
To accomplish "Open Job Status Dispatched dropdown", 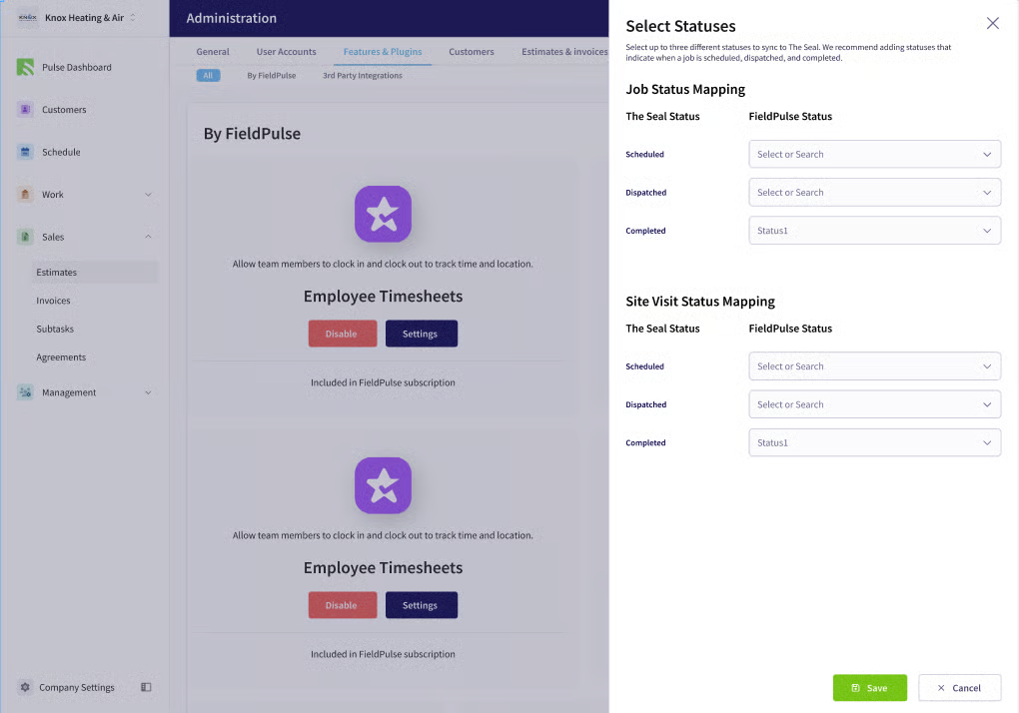I will (875, 192).
